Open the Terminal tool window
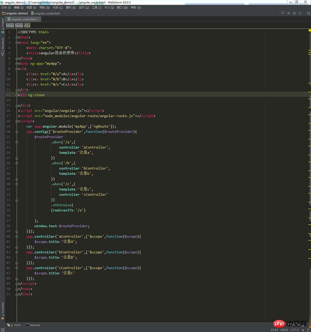Screen dimensions: 311x332 pos(33,325)
